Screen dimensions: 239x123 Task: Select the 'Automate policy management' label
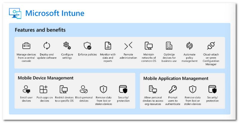pos(189,58)
